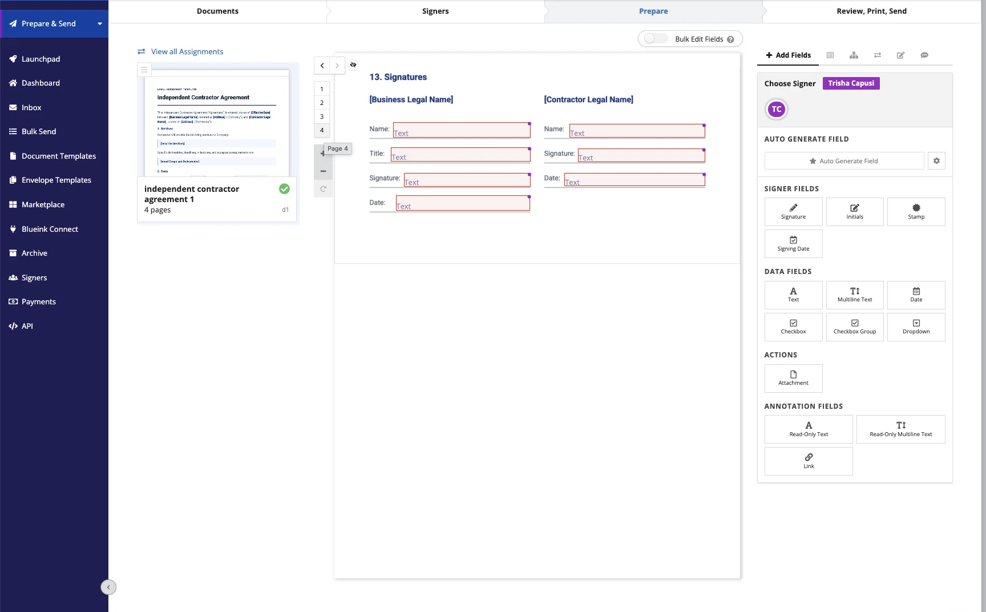986x612 pixels.
Task: Zoom out with the minus button
Action: (x=323, y=171)
